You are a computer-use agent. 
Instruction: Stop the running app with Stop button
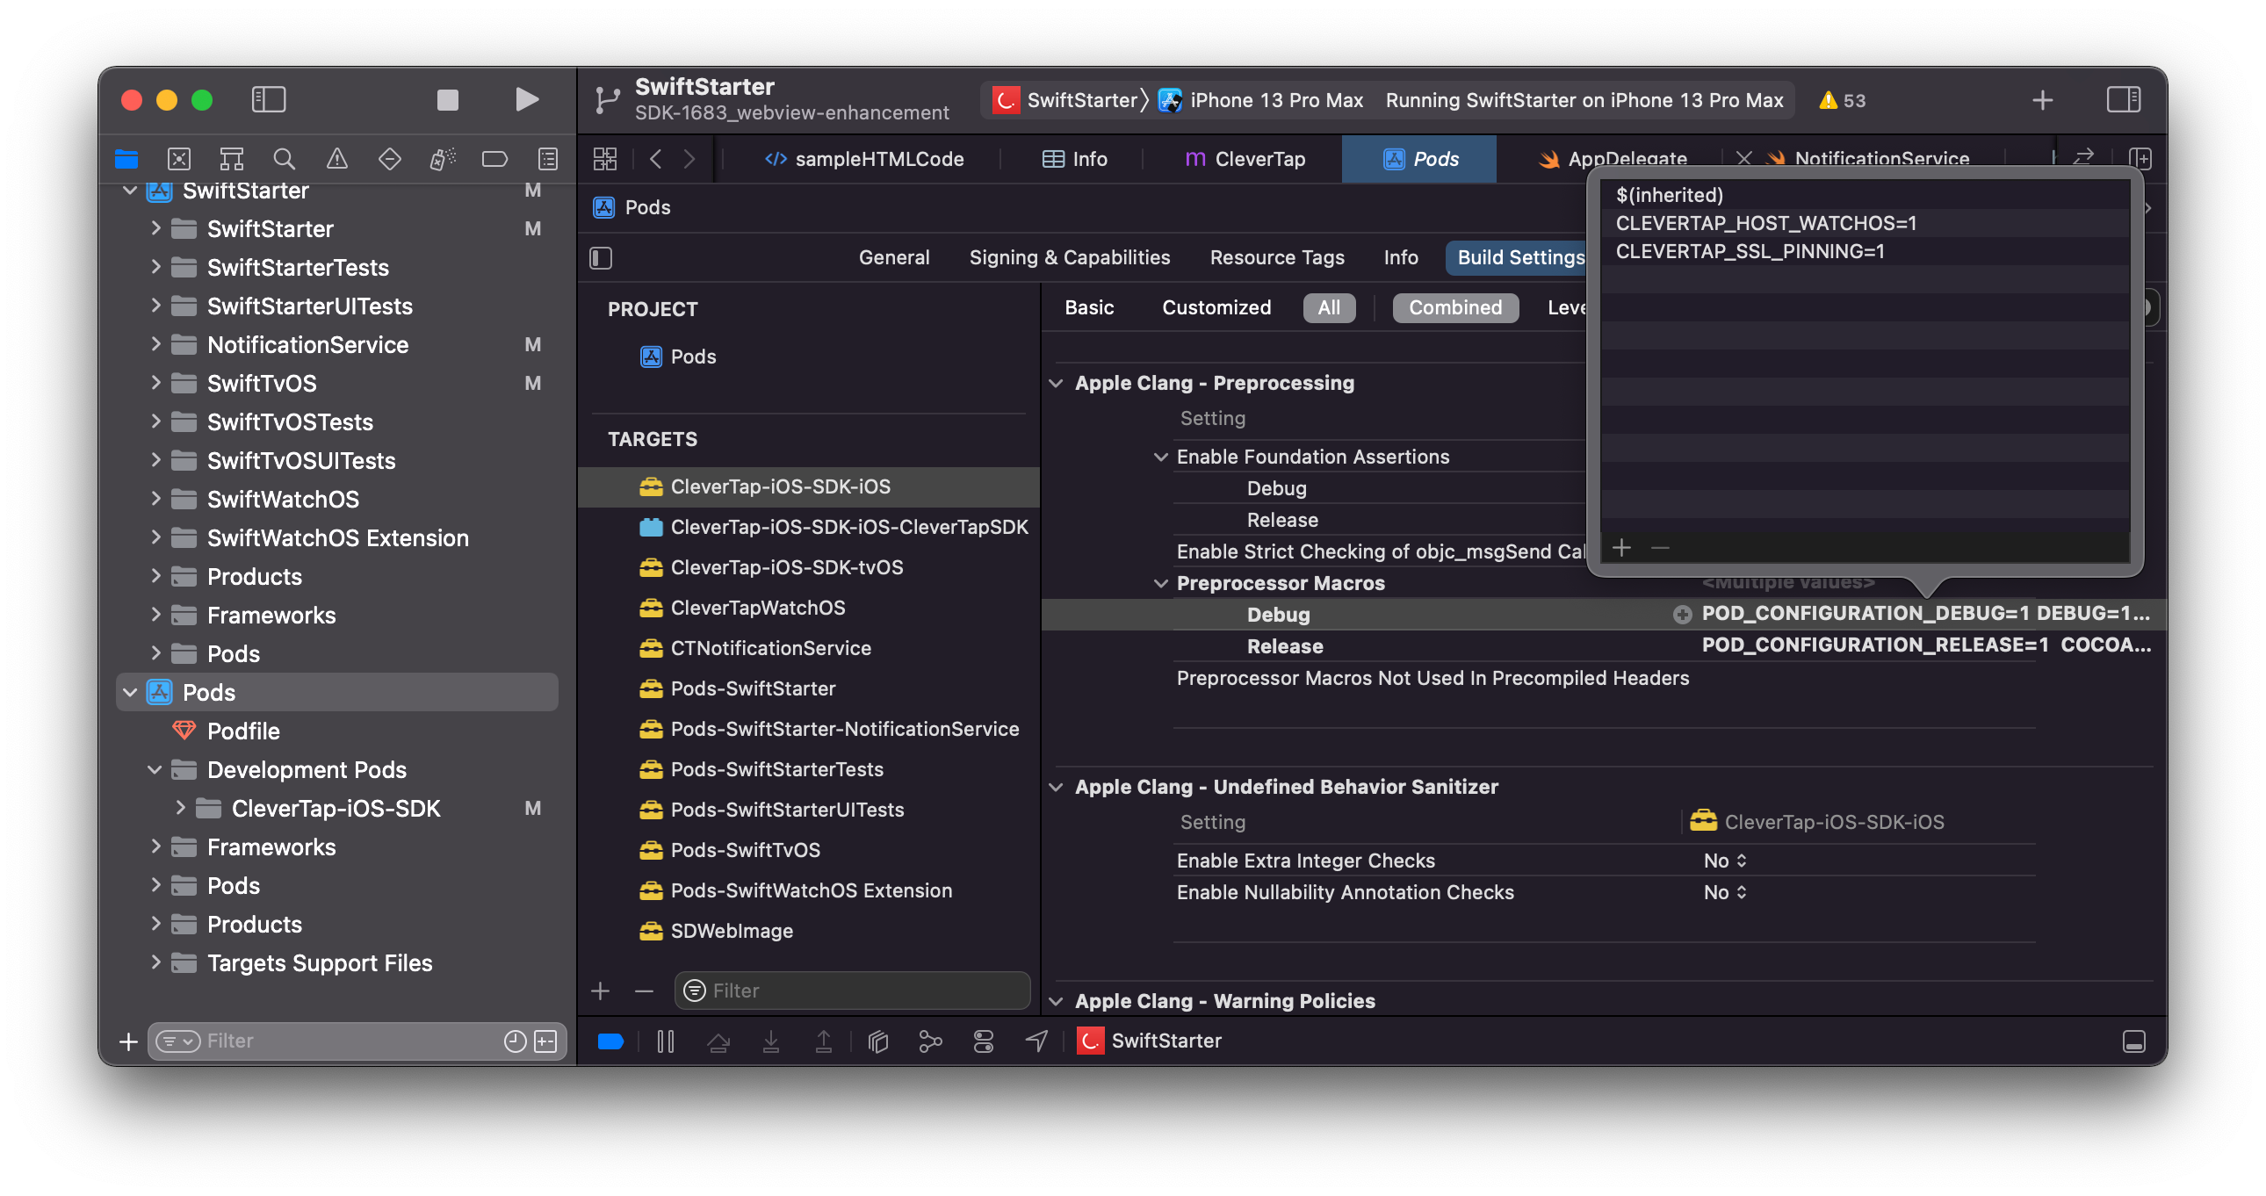(448, 99)
